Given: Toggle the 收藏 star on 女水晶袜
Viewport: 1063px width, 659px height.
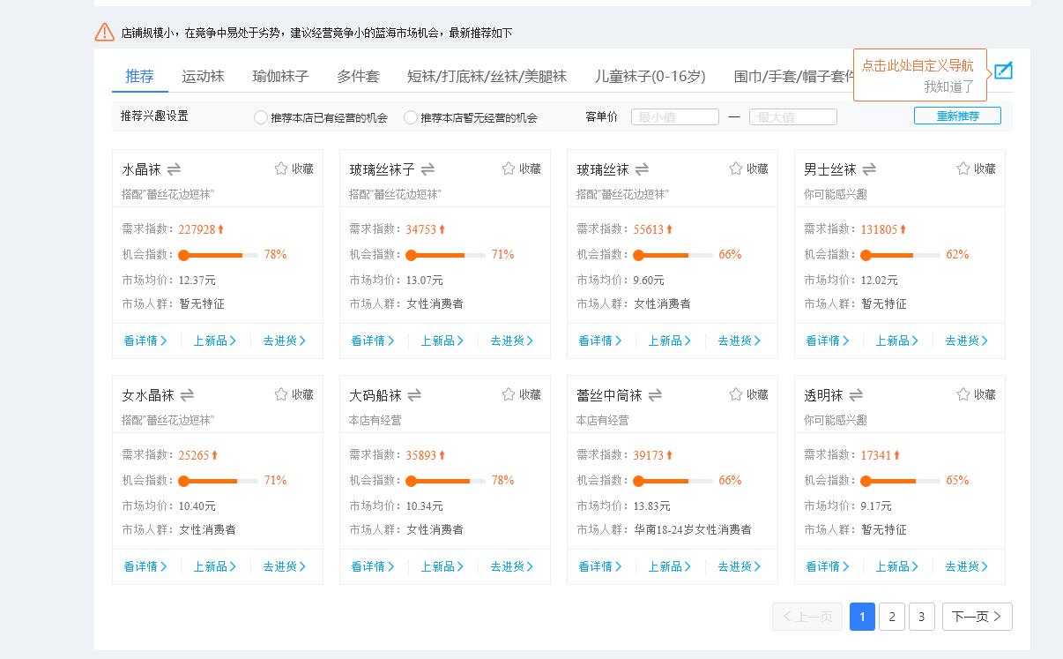Looking at the screenshot, I should tap(279, 394).
